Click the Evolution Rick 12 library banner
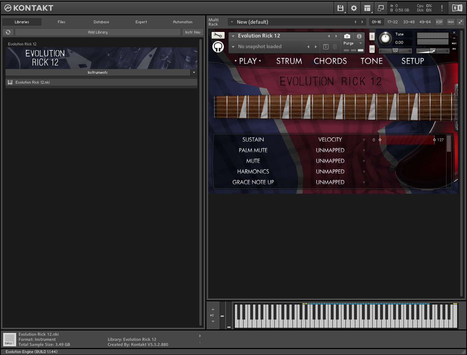The height and width of the screenshot is (355, 467). point(101,58)
